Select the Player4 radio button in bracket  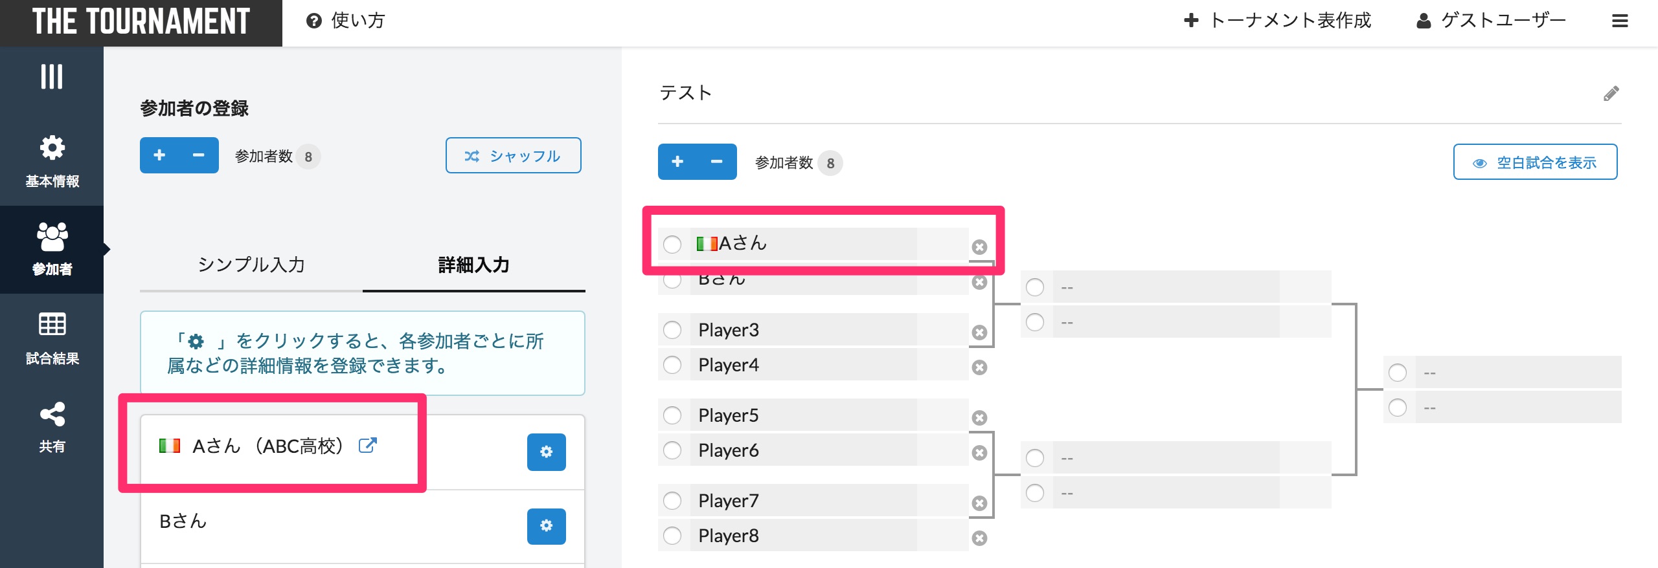[x=672, y=365]
